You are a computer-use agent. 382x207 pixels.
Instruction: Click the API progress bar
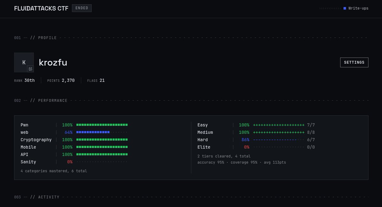tap(102, 154)
